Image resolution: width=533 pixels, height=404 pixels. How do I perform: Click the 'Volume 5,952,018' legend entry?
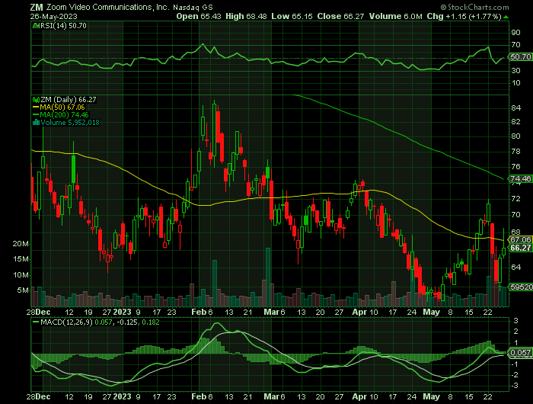tap(70, 123)
